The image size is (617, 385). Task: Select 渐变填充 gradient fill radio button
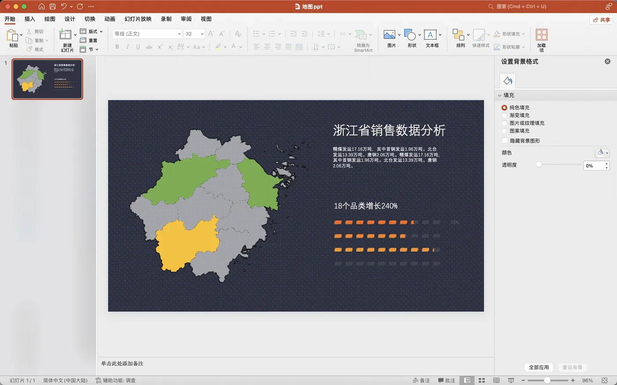tap(504, 115)
